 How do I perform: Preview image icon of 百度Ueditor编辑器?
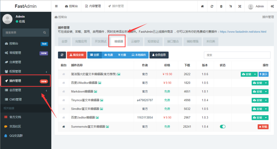pos(97,117)
